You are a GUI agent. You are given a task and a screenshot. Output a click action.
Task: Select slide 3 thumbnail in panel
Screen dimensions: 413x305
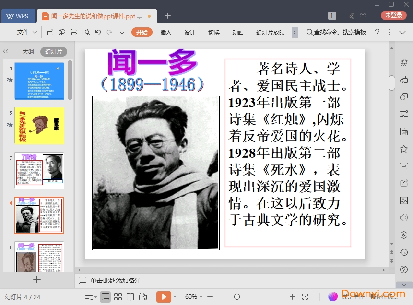(x=39, y=170)
